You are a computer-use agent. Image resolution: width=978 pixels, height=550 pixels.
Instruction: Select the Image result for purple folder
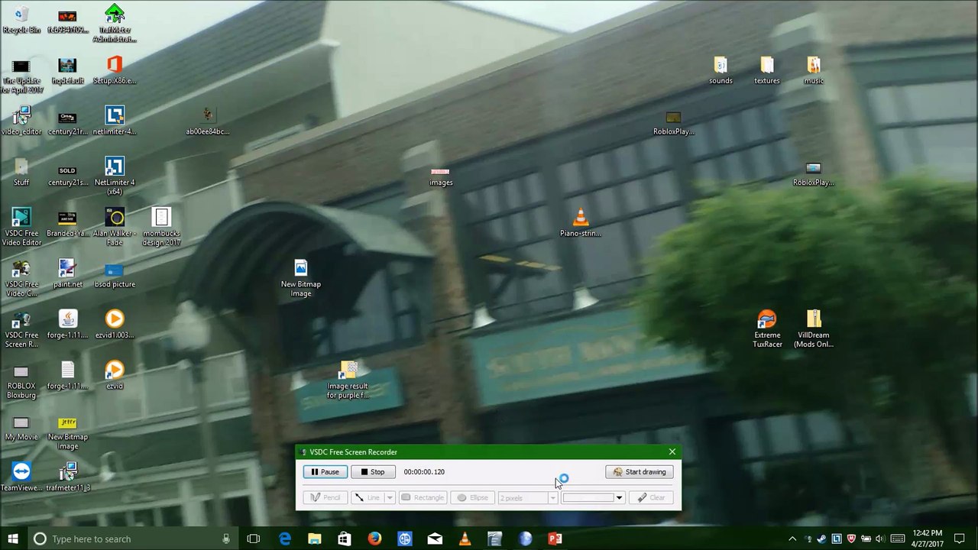(x=348, y=380)
